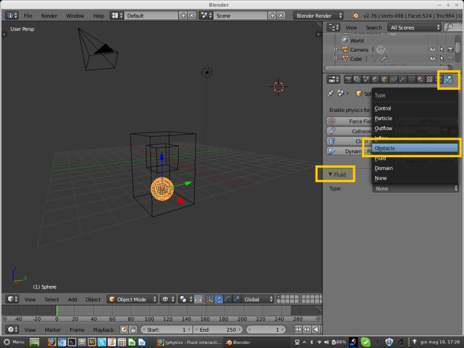Click the outliner filter magnifier icon
Screen dimensions: 464x348
pos(450,27)
